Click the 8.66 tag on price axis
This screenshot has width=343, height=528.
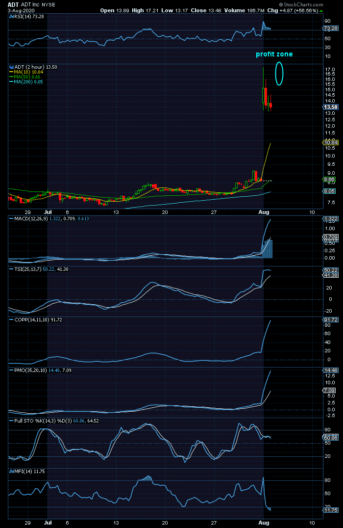pyautogui.click(x=330, y=180)
